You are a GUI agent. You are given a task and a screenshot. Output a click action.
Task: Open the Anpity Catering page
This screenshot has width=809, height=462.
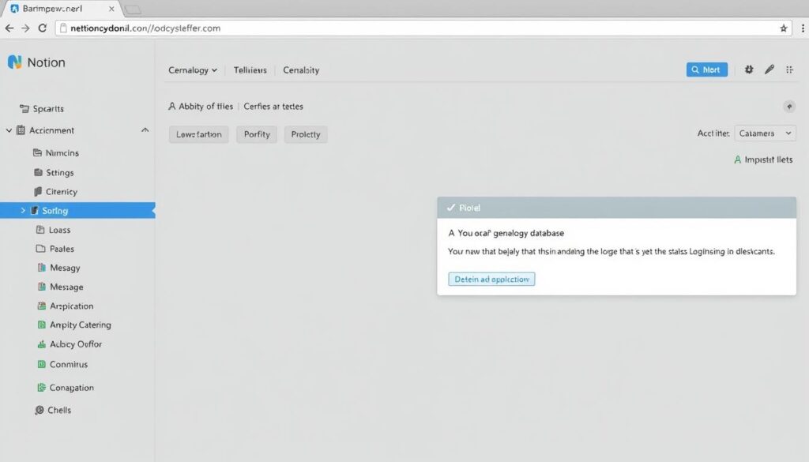(80, 325)
